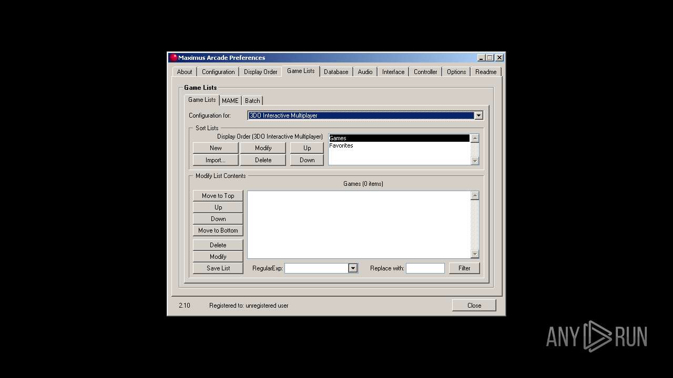This screenshot has width=673, height=378.
Task: Go to the Audio tab
Action: pyautogui.click(x=365, y=72)
